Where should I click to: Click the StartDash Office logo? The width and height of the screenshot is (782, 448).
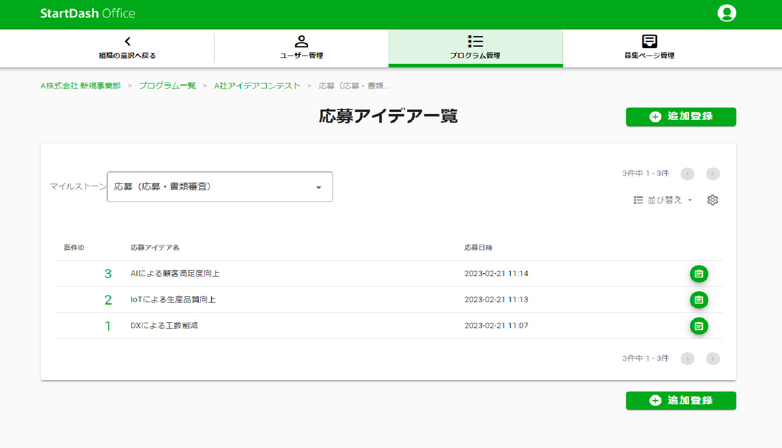pyautogui.click(x=88, y=13)
